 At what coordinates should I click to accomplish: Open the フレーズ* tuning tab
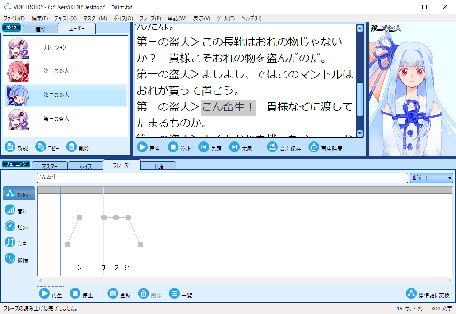pyautogui.click(x=122, y=165)
